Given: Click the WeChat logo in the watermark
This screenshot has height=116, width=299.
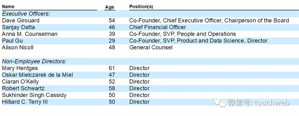Looking at the screenshot, I should coord(221,103).
